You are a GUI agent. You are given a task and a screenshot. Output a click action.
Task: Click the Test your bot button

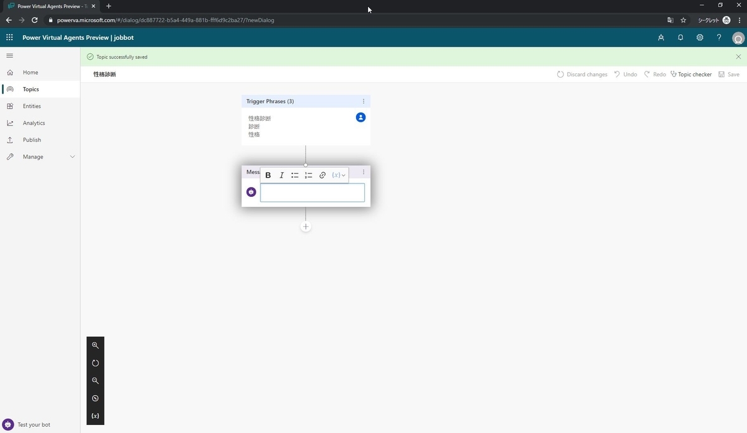click(27, 424)
